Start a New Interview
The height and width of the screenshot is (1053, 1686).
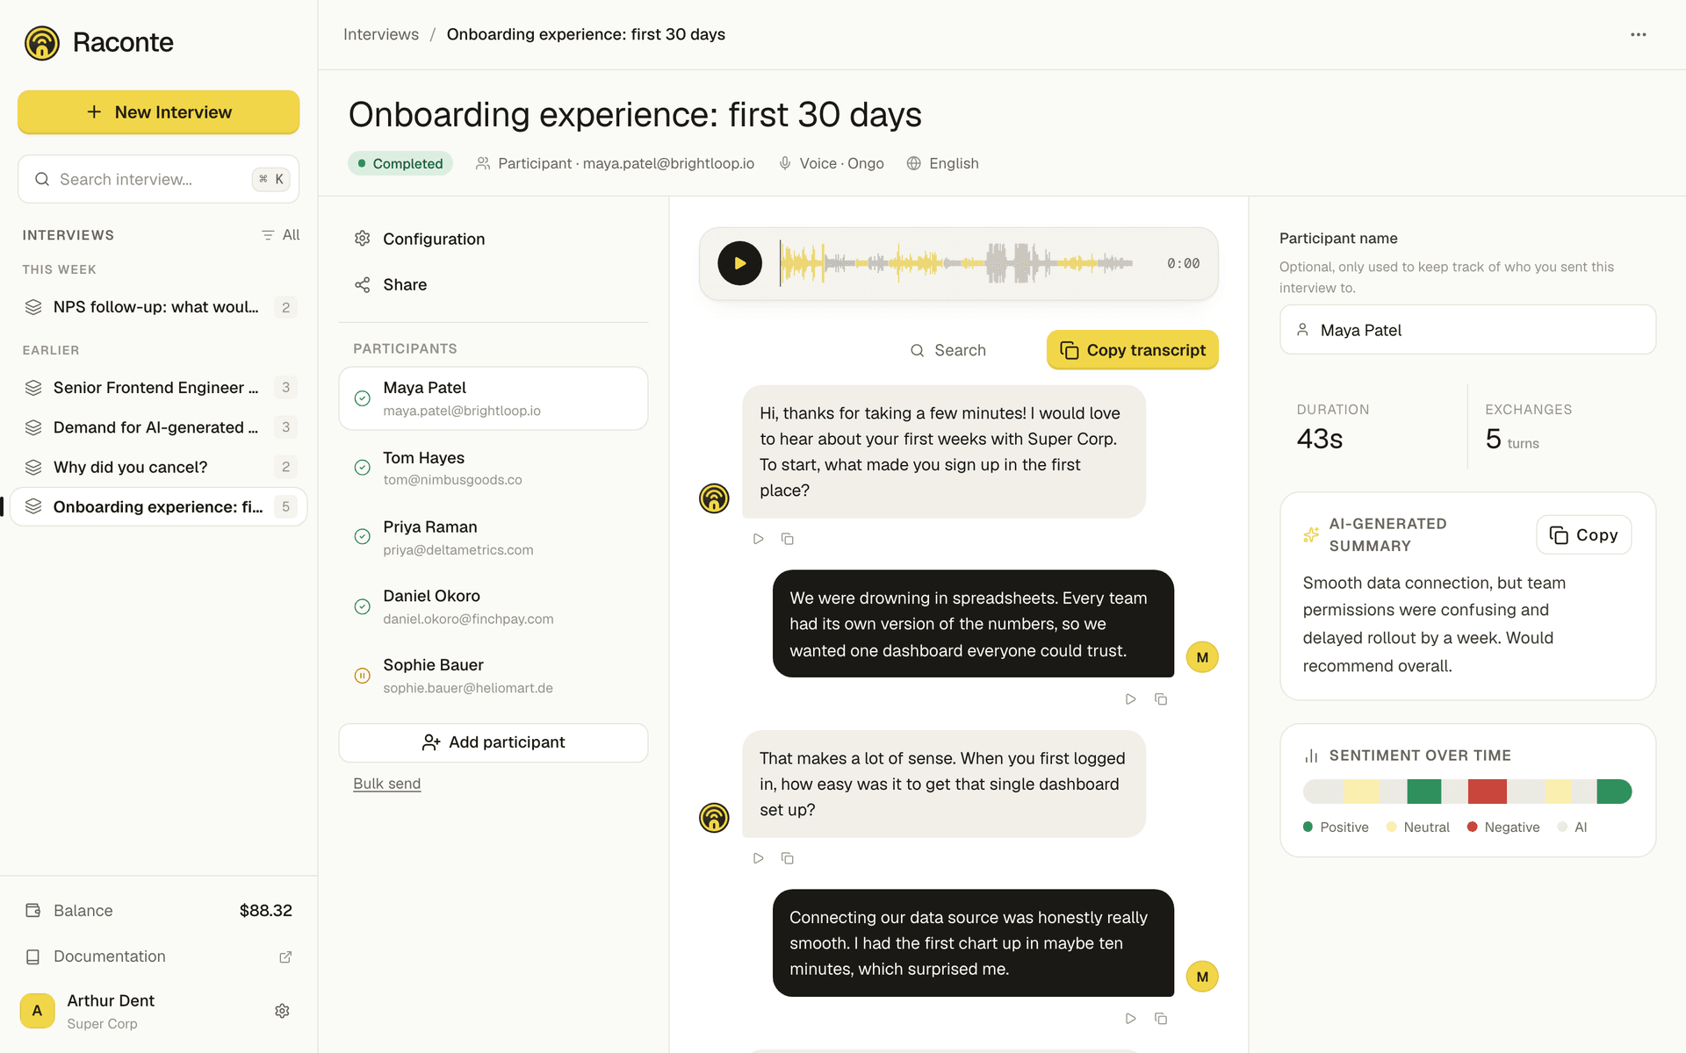point(158,112)
